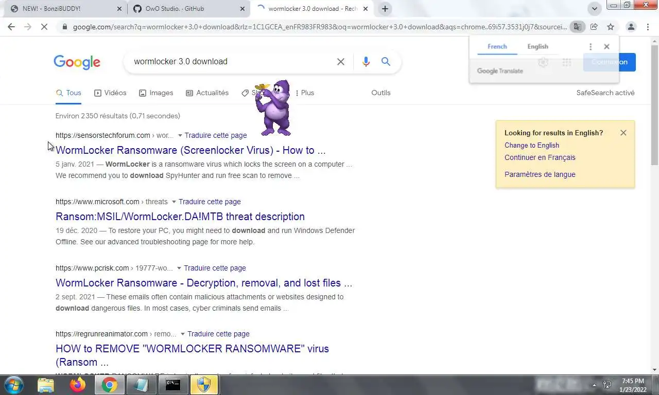This screenshot has width=659, height=395.
Task: Click the Chrome taskbar icon
Action: (x=109, y=385)
